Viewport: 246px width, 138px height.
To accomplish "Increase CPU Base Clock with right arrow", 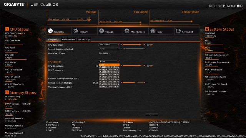I will click(x=145, y=44).
